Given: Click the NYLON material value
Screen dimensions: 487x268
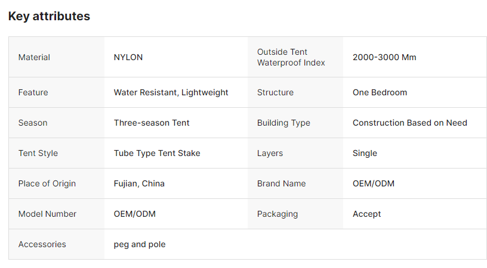Looking at the screenshot, I should pyautogui.click(x=128, y=57).
